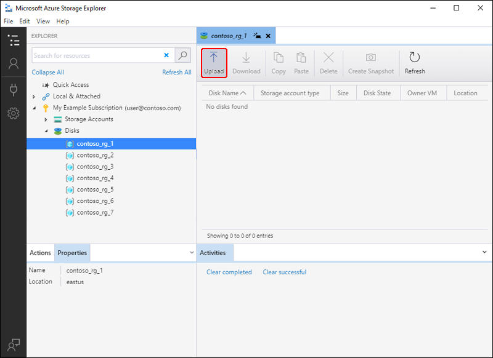The image size is (493, 358).
Task: Click the Download toolbar button
Action: click(x=246, y=63)
